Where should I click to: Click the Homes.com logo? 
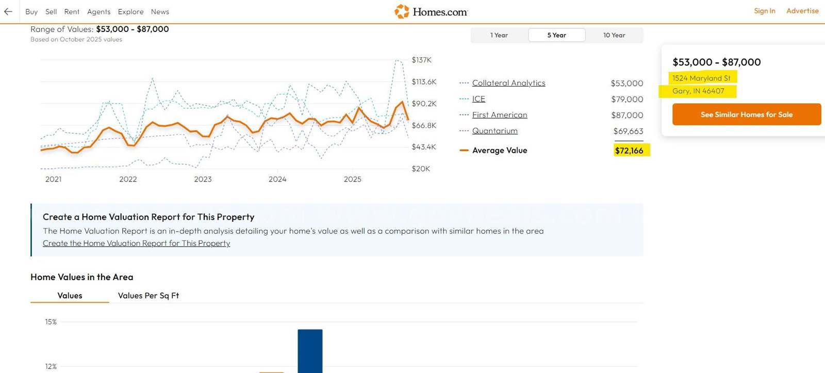(x=431, y=11)
